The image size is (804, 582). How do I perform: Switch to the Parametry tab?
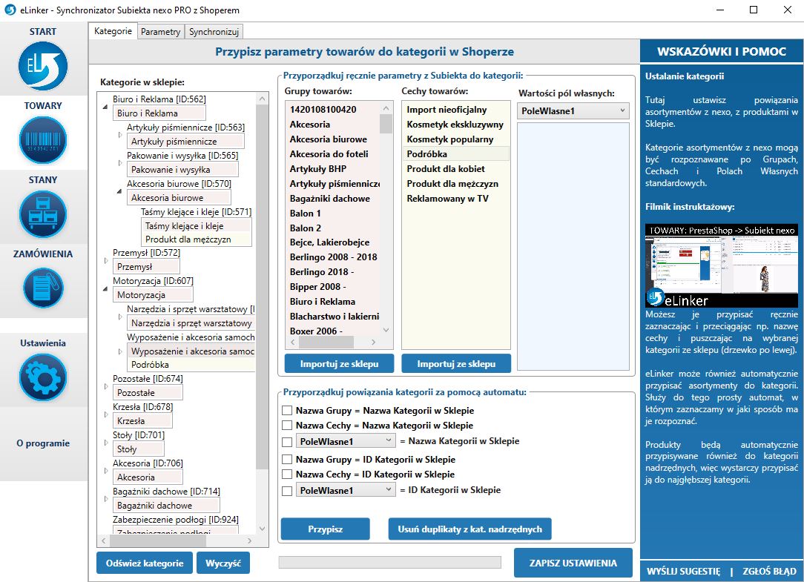point(160,32)
